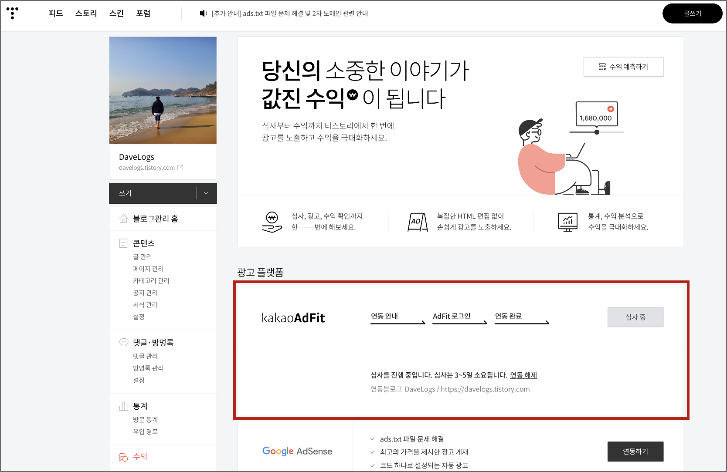The width and height of the screenshot is (727, 472).
Task: Click the calculator icon in 수익 예측하기
Action: point(602,67)
